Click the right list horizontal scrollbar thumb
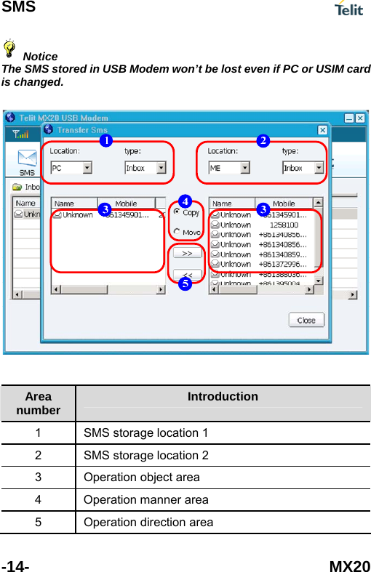Viewport: 371px width, 572px height. 238,290
